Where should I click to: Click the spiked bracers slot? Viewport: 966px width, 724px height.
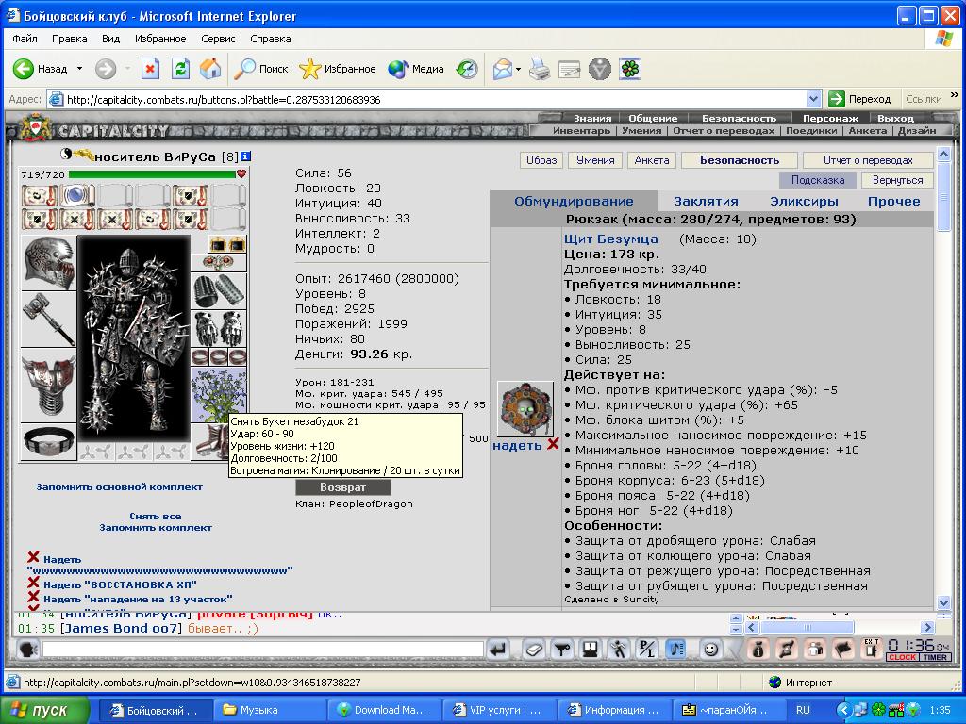pos(219,291)
